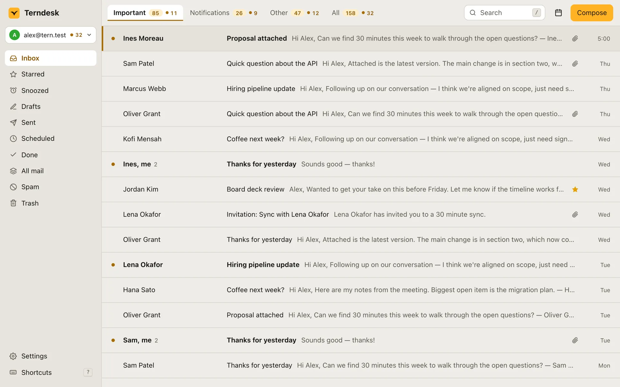620x387 pixels.
Task: Open Oliver Grant's Proposal attached email
Action: (361, 315)
